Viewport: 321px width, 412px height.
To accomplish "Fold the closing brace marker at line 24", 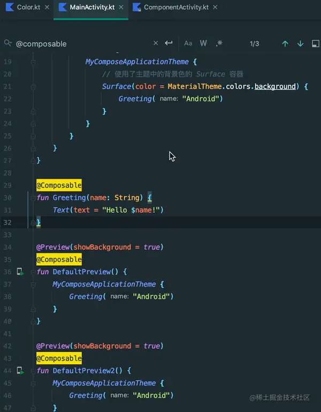I will tap(33, 124).
